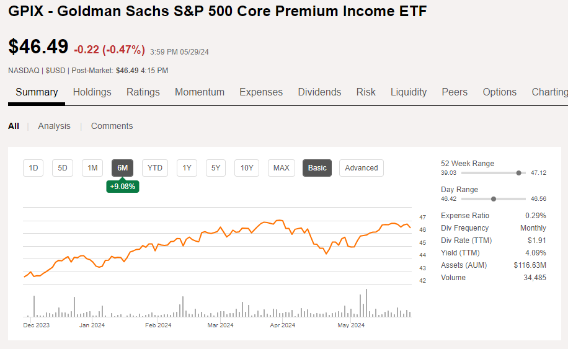Open the Options tab
Image resolution: width=568 pixels, height=349 pixels.
pyautogui.click(x=499, y=92)
